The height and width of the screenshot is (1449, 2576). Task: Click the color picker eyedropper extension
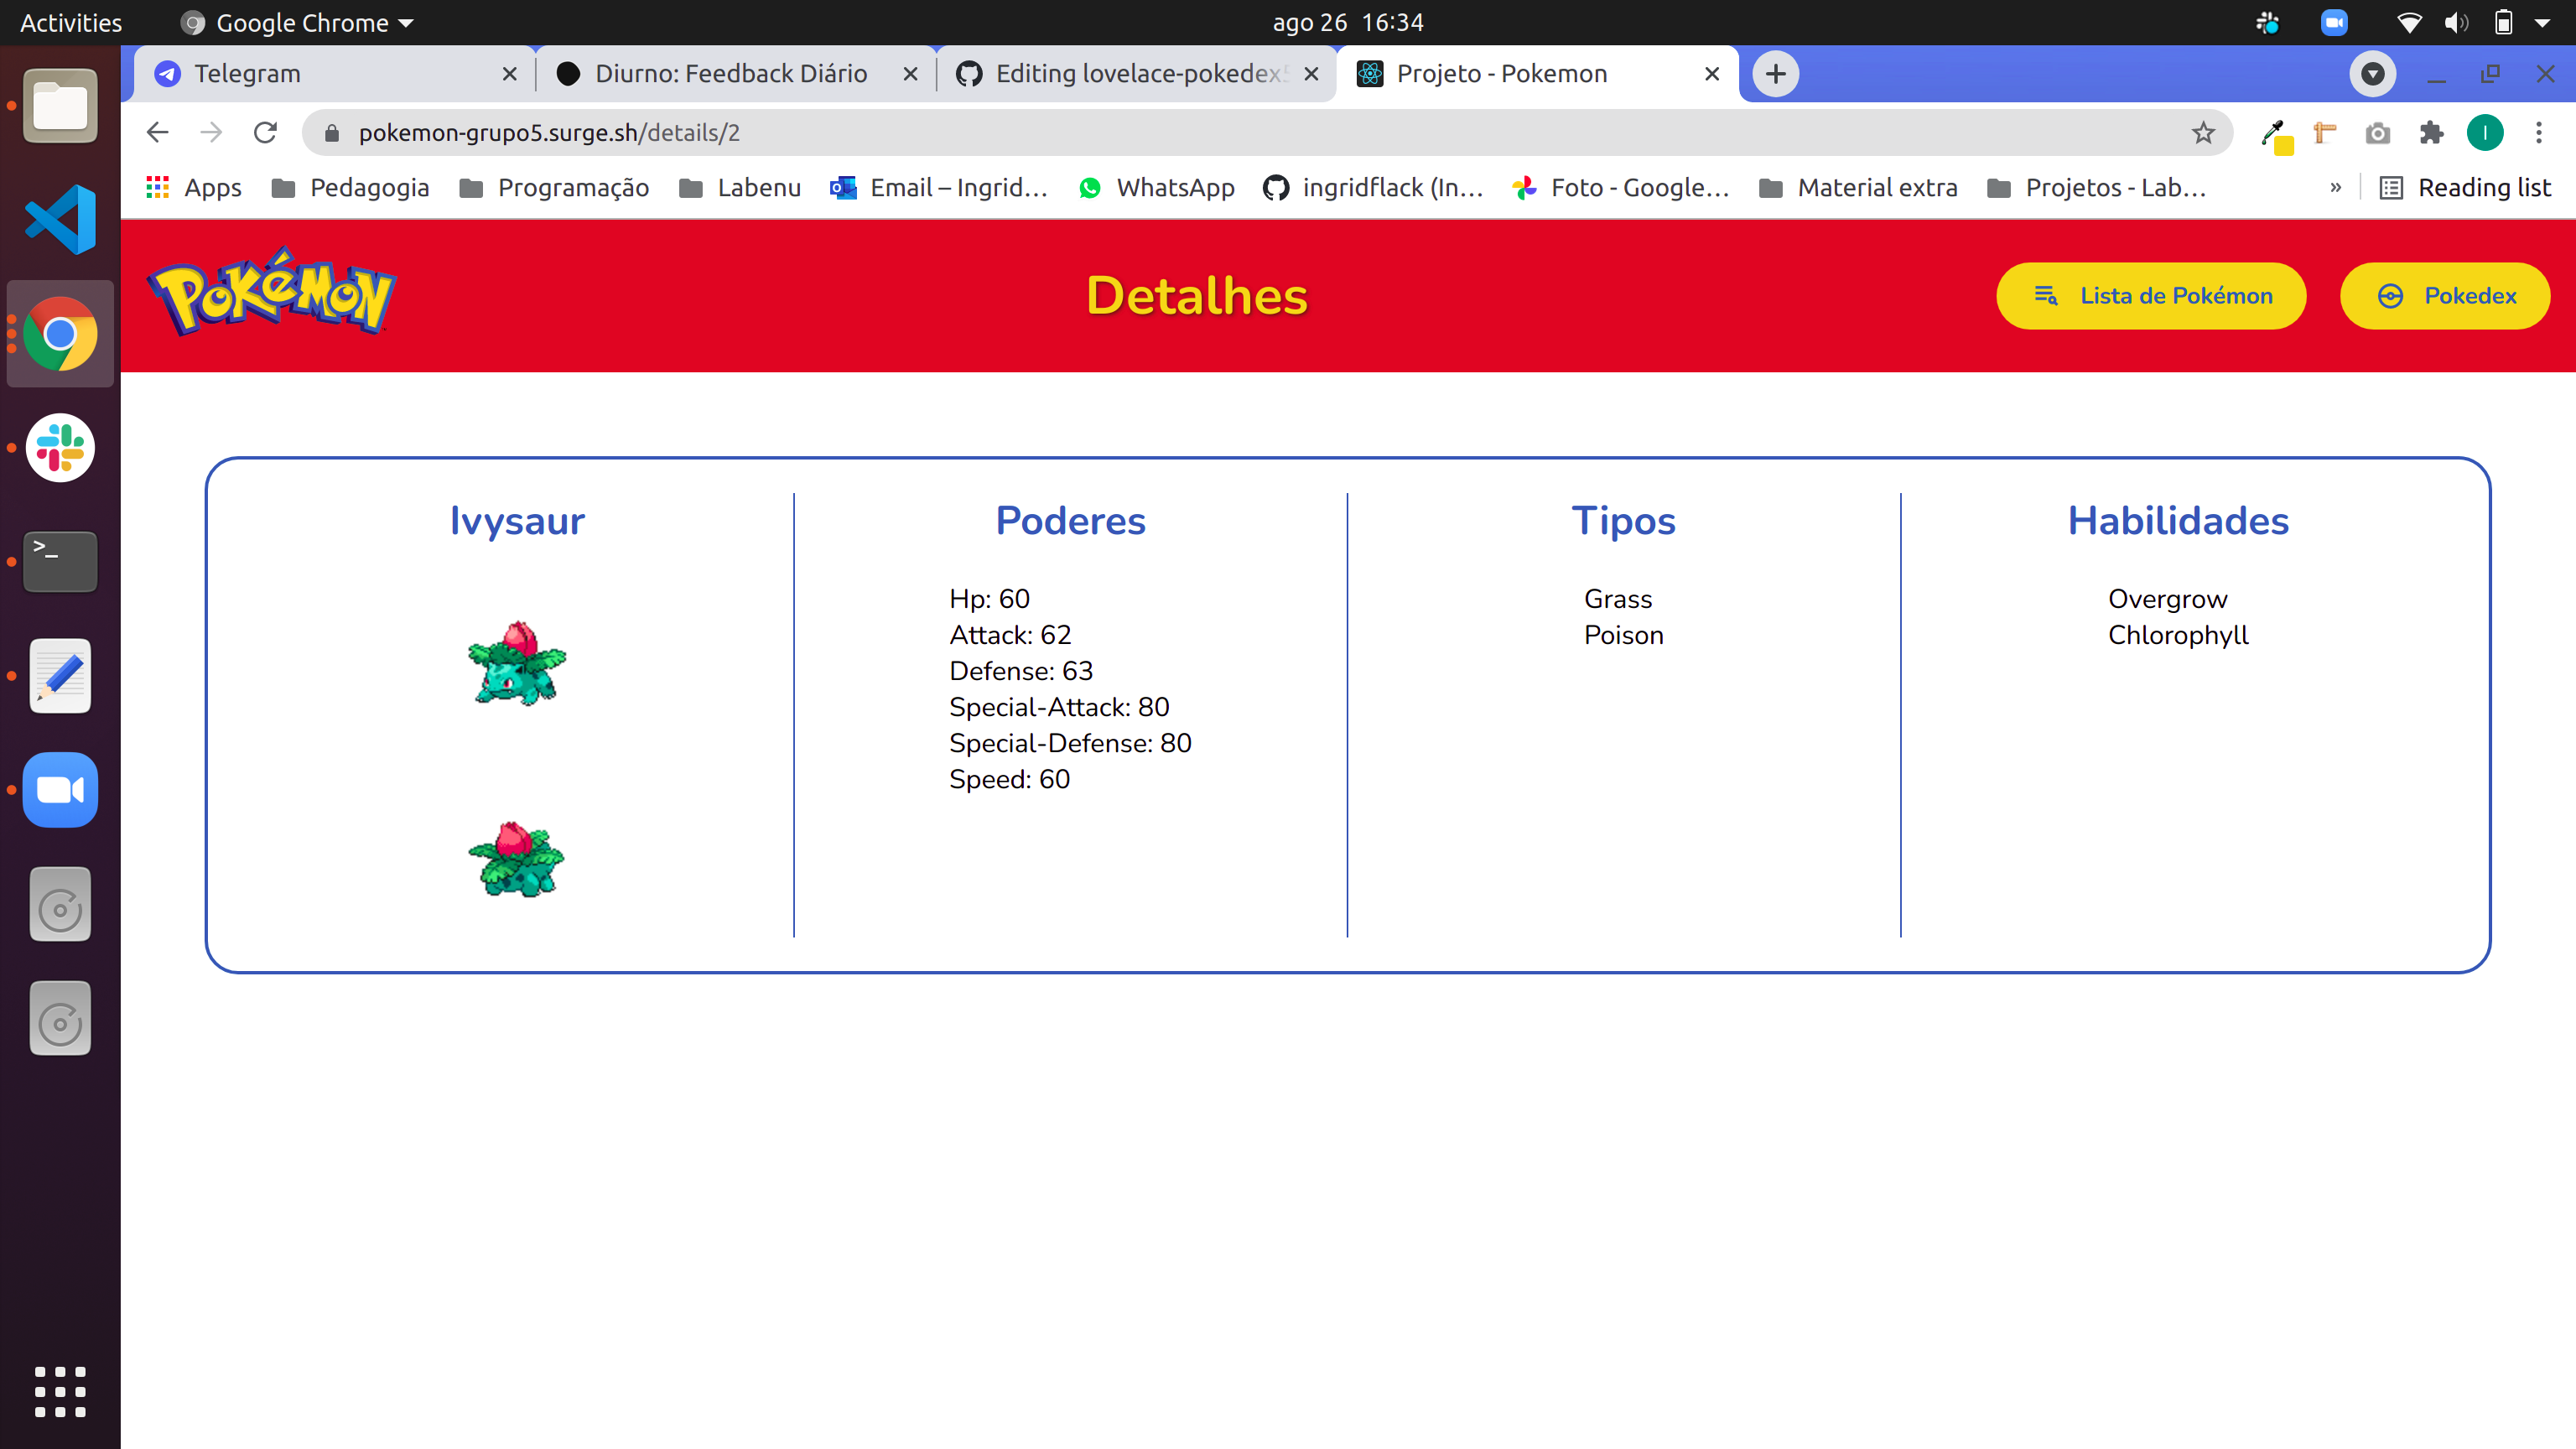point(2273,133)
